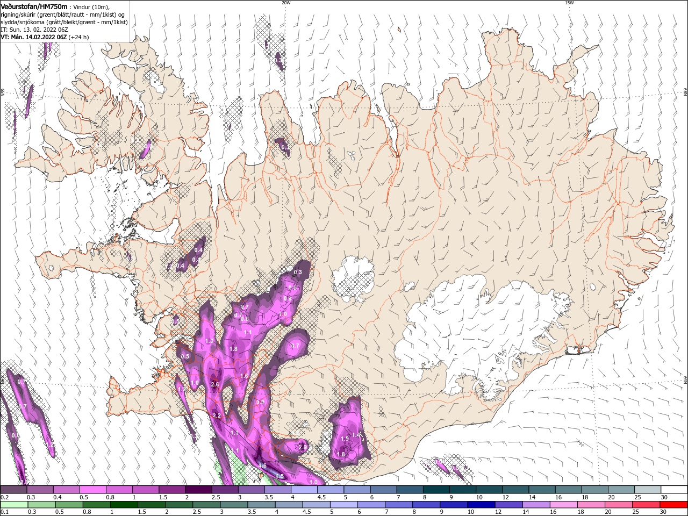Select upper scale swatch between 18 and 20

tap(594, 490)
